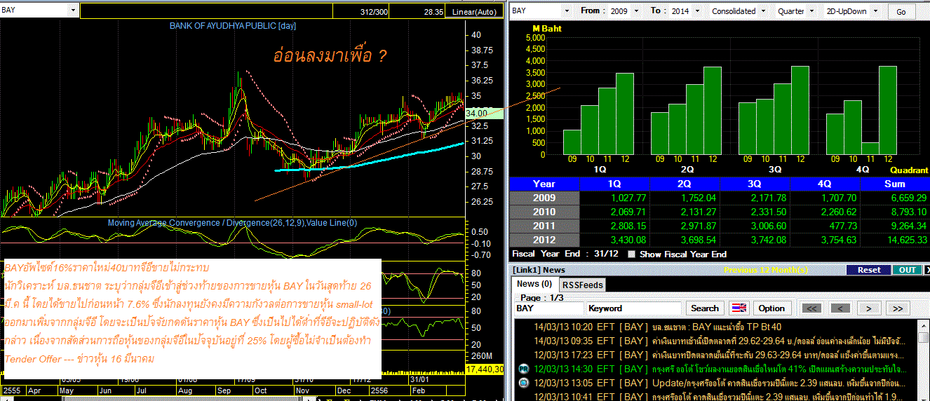930x401 pixels.
Task: Select the 2011 year row label
Action: click(544, 226)
